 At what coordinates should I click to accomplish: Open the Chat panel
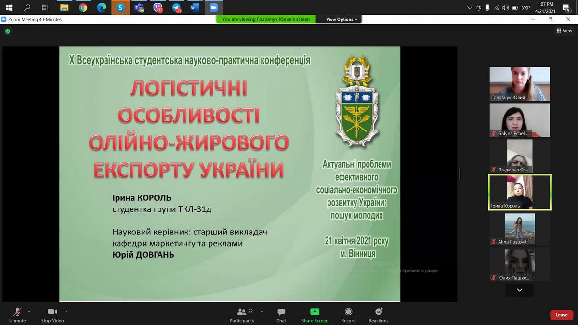pyautogui.click(x=281, y=315)
